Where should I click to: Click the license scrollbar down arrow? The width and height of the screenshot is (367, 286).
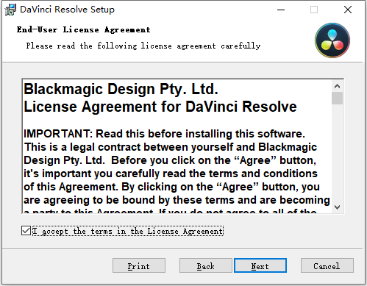point(337,207)
